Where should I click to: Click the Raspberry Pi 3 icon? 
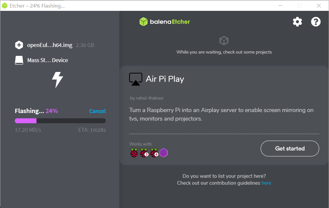click(144, 153)
